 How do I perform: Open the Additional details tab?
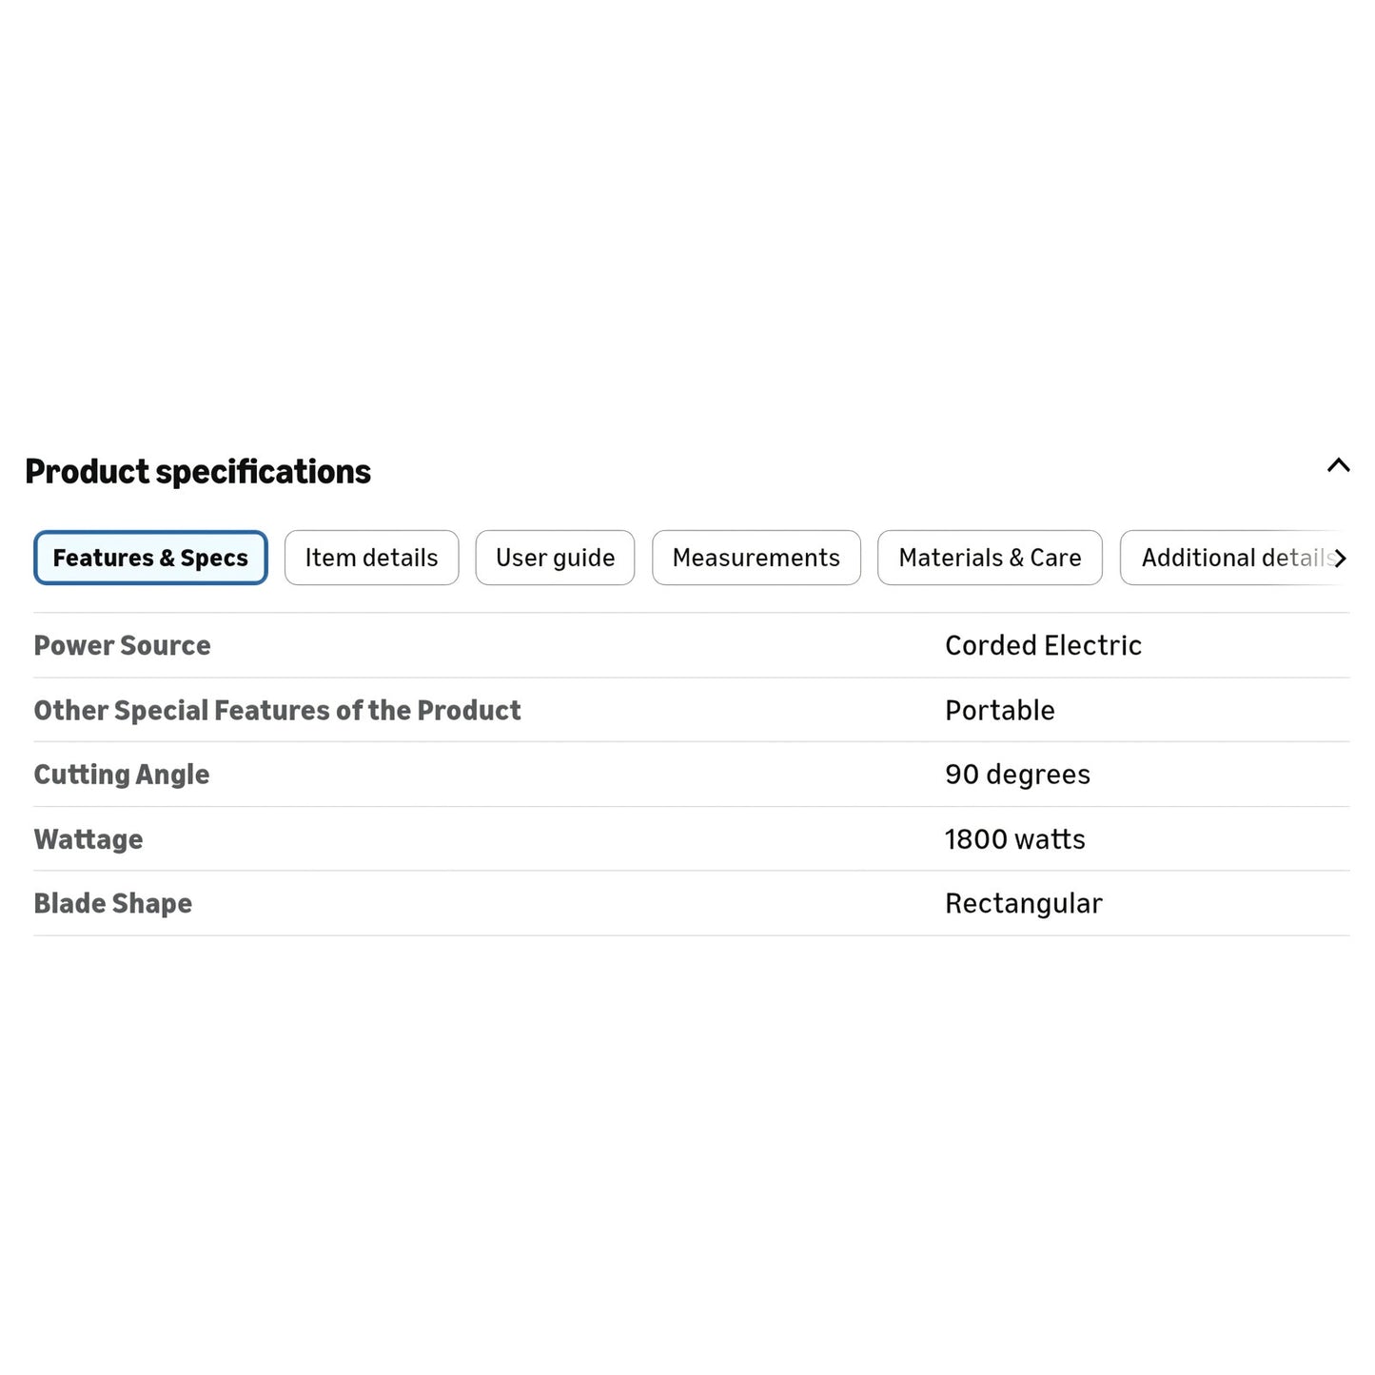pyautogui.click(x=1235, y=558)
